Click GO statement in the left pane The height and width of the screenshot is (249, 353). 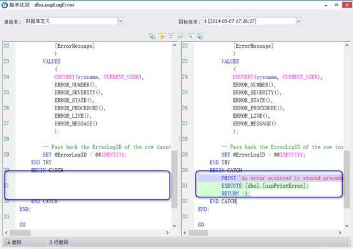click(22, 225)
